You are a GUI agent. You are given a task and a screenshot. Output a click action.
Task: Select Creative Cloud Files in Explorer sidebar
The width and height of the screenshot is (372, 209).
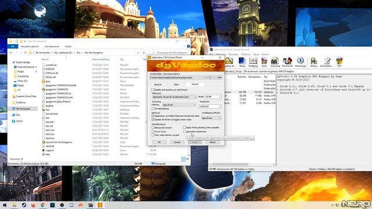coord(26,96)
